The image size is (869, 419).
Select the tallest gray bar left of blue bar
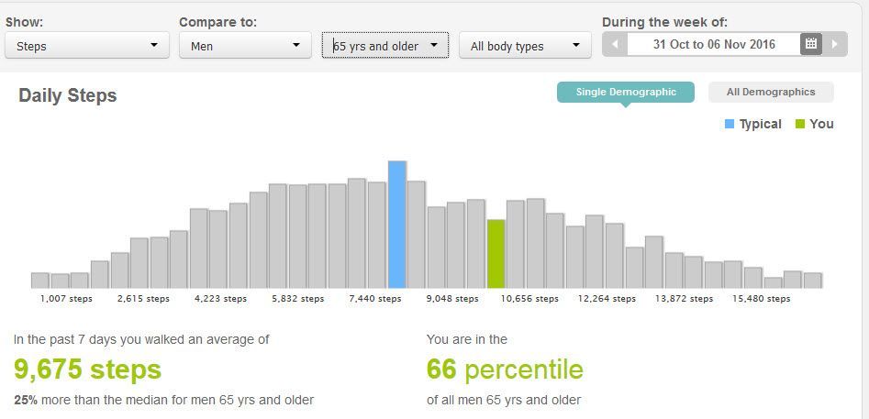coord(357,234)
